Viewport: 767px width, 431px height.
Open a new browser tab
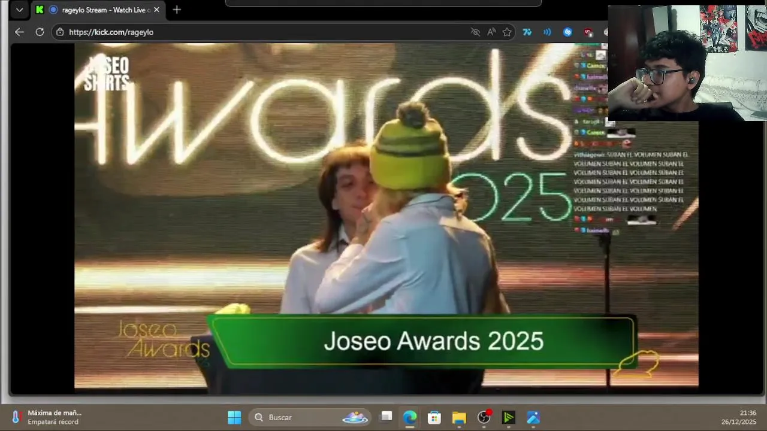(x=177, y=10)
